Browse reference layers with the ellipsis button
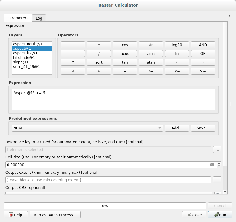The image size is (236, 222). 217,150
